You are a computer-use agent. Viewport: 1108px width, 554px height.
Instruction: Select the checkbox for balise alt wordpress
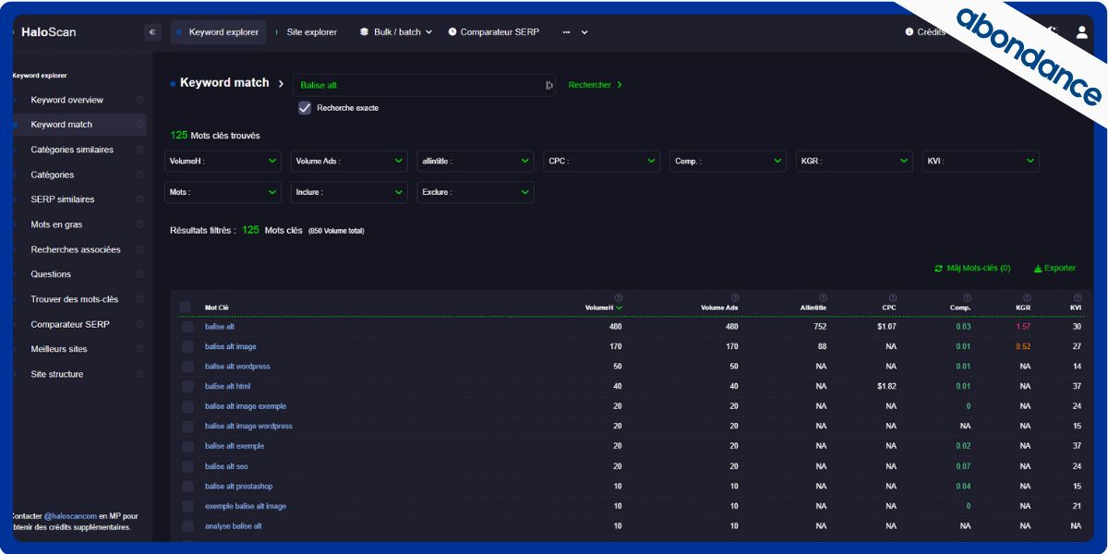pyautogui.click(x=187, y=367)
